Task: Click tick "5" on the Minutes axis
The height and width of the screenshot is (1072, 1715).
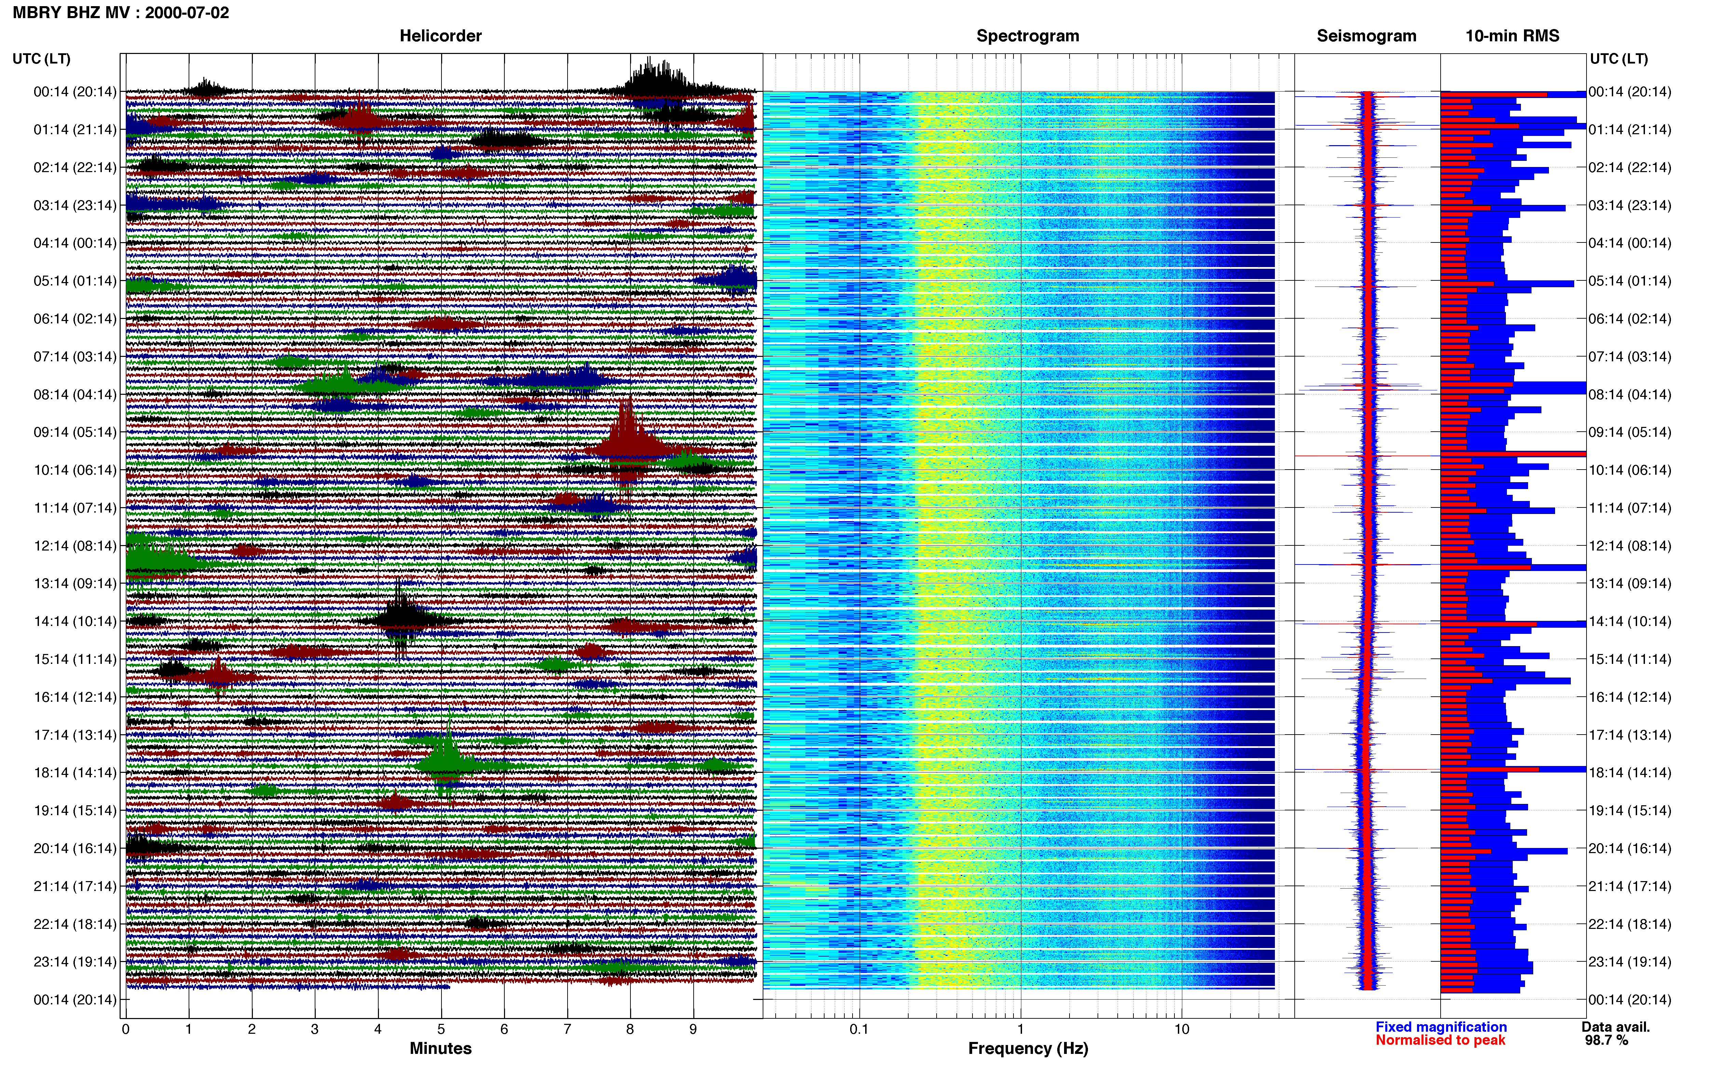Action: click(441, 1029)
